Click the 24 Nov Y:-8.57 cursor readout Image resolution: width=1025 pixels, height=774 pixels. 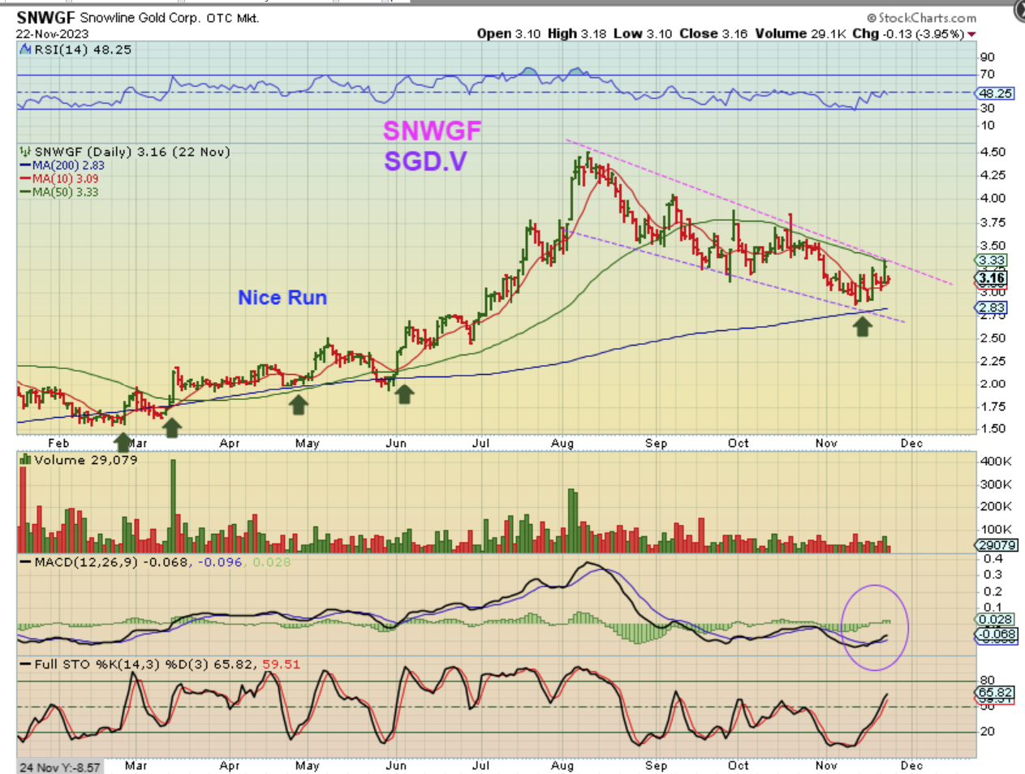[59, 767]
